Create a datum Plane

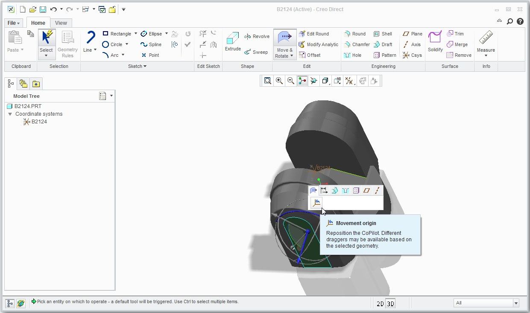(413, 34)
